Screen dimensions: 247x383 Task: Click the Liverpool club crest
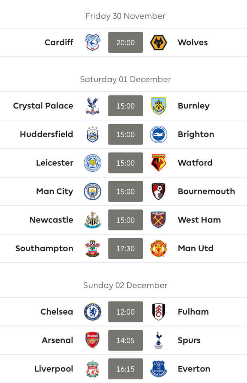93,369
